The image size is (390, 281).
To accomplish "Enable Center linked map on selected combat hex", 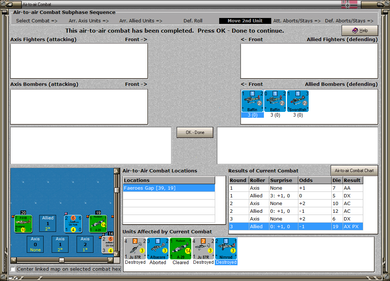I will point(13,269).
